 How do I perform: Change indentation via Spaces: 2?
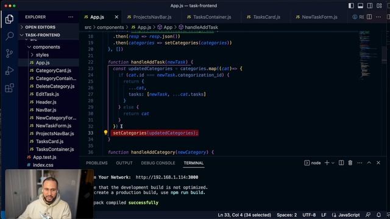[x=287, y=215]
